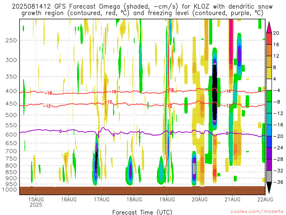Click the 500 pressure level label
The width and height of the screenshot is (286, 215).
click(11, 115)
